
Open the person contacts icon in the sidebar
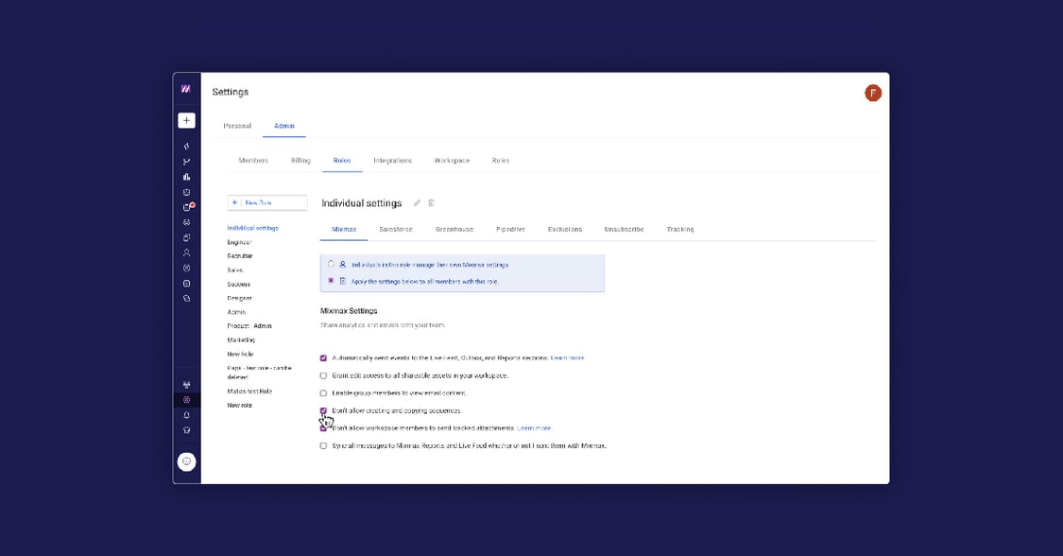(187, 252)
